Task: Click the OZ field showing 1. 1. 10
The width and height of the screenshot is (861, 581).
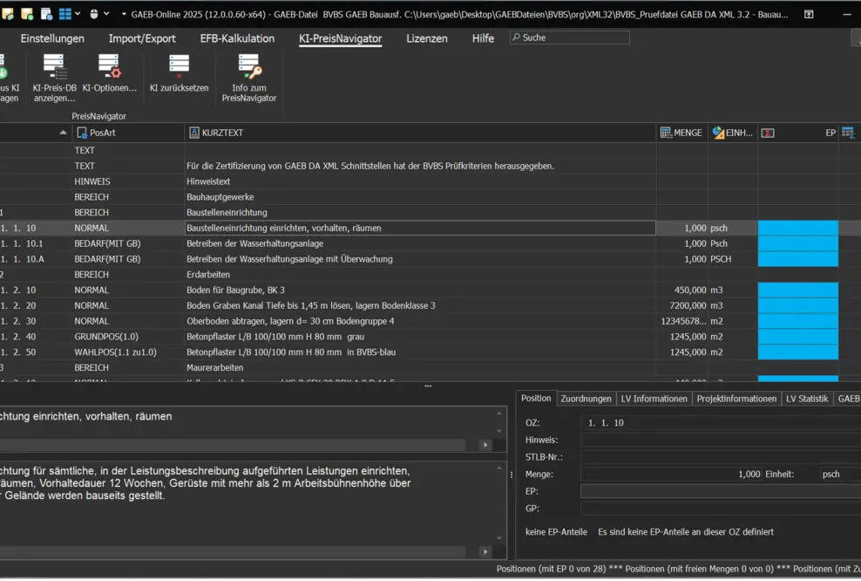Action: (721, 423)
